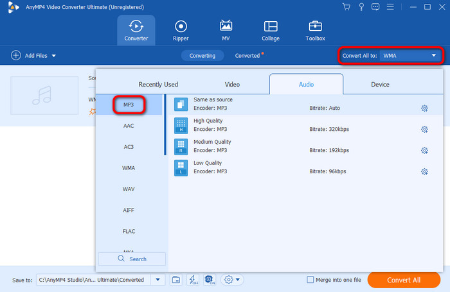450x292 pixels.
Task: Choose MP3 in the format list
Action: tap(129, 105)
